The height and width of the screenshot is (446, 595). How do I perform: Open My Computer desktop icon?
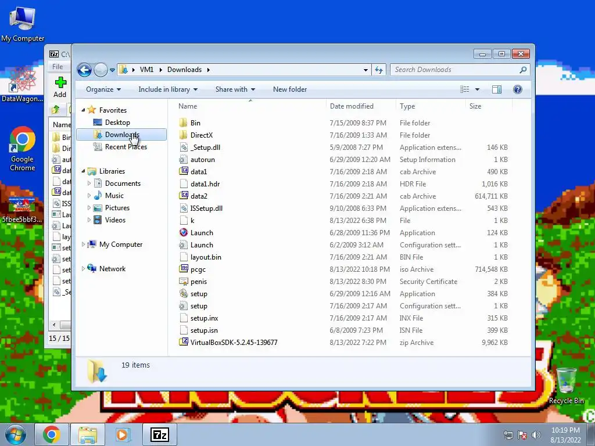[x=23, y=24]
